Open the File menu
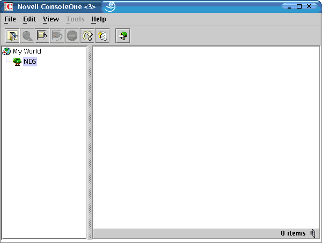Viewport: 322px width, 243px height. click(10, 19)
